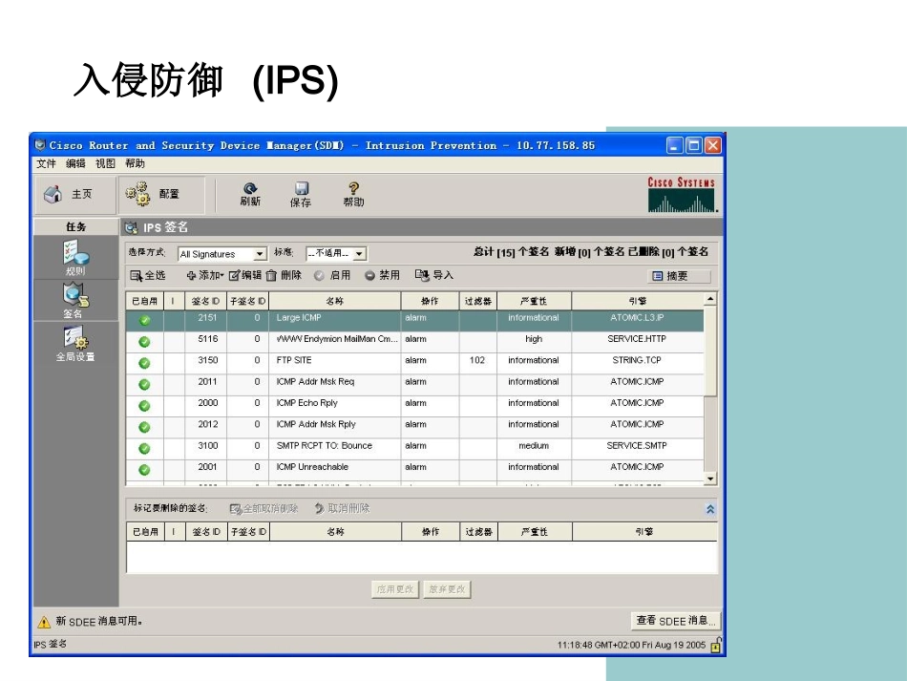Click the 取消删除 undelete button
This screenshot has width=907, height=681.
tap(342, 508)
